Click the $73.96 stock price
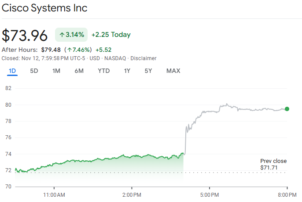 (25, 36)
